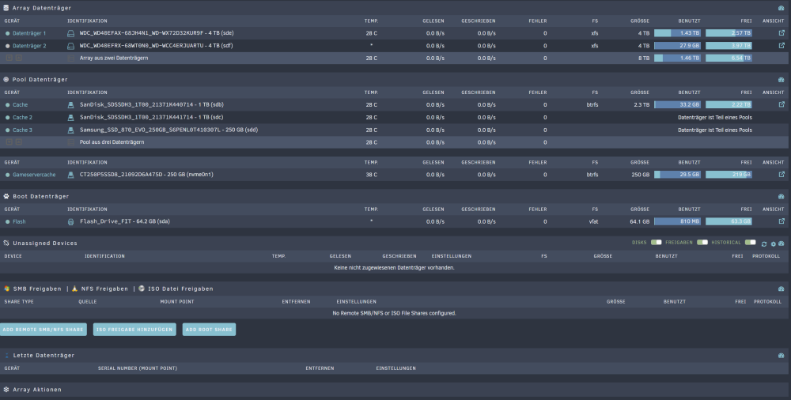The width and height of the screenshot is (791, 400).
Task: Click disk icon next to WDC_WD40EFRX identification
Action: coord(70,46)
